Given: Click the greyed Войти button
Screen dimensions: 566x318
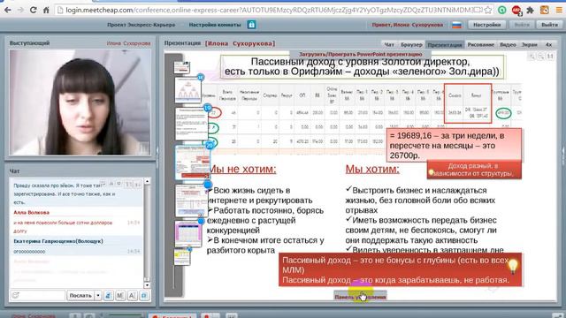Looking at the screenshot, I should point(522,25).
